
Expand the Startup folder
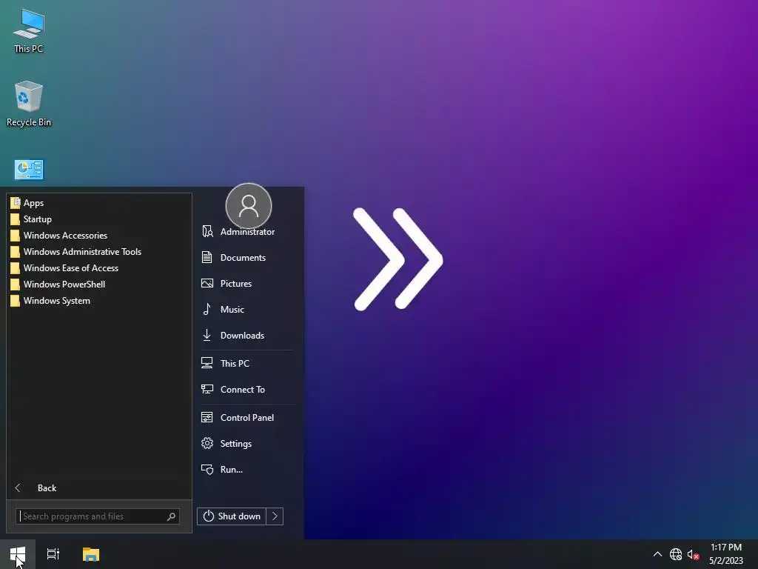coord(99,219)
